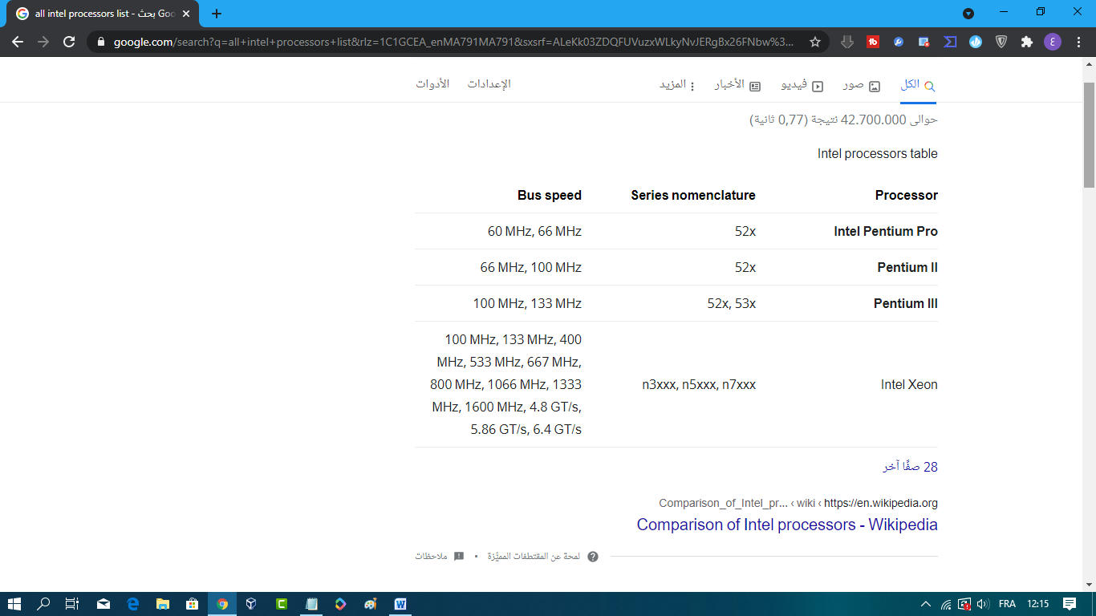
Task: Open the Chrome three-dot menu
Action: [x=1079, y=42]
